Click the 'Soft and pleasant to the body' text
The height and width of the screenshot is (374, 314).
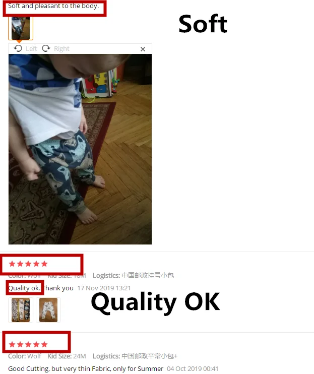click(x=53, y=6)
